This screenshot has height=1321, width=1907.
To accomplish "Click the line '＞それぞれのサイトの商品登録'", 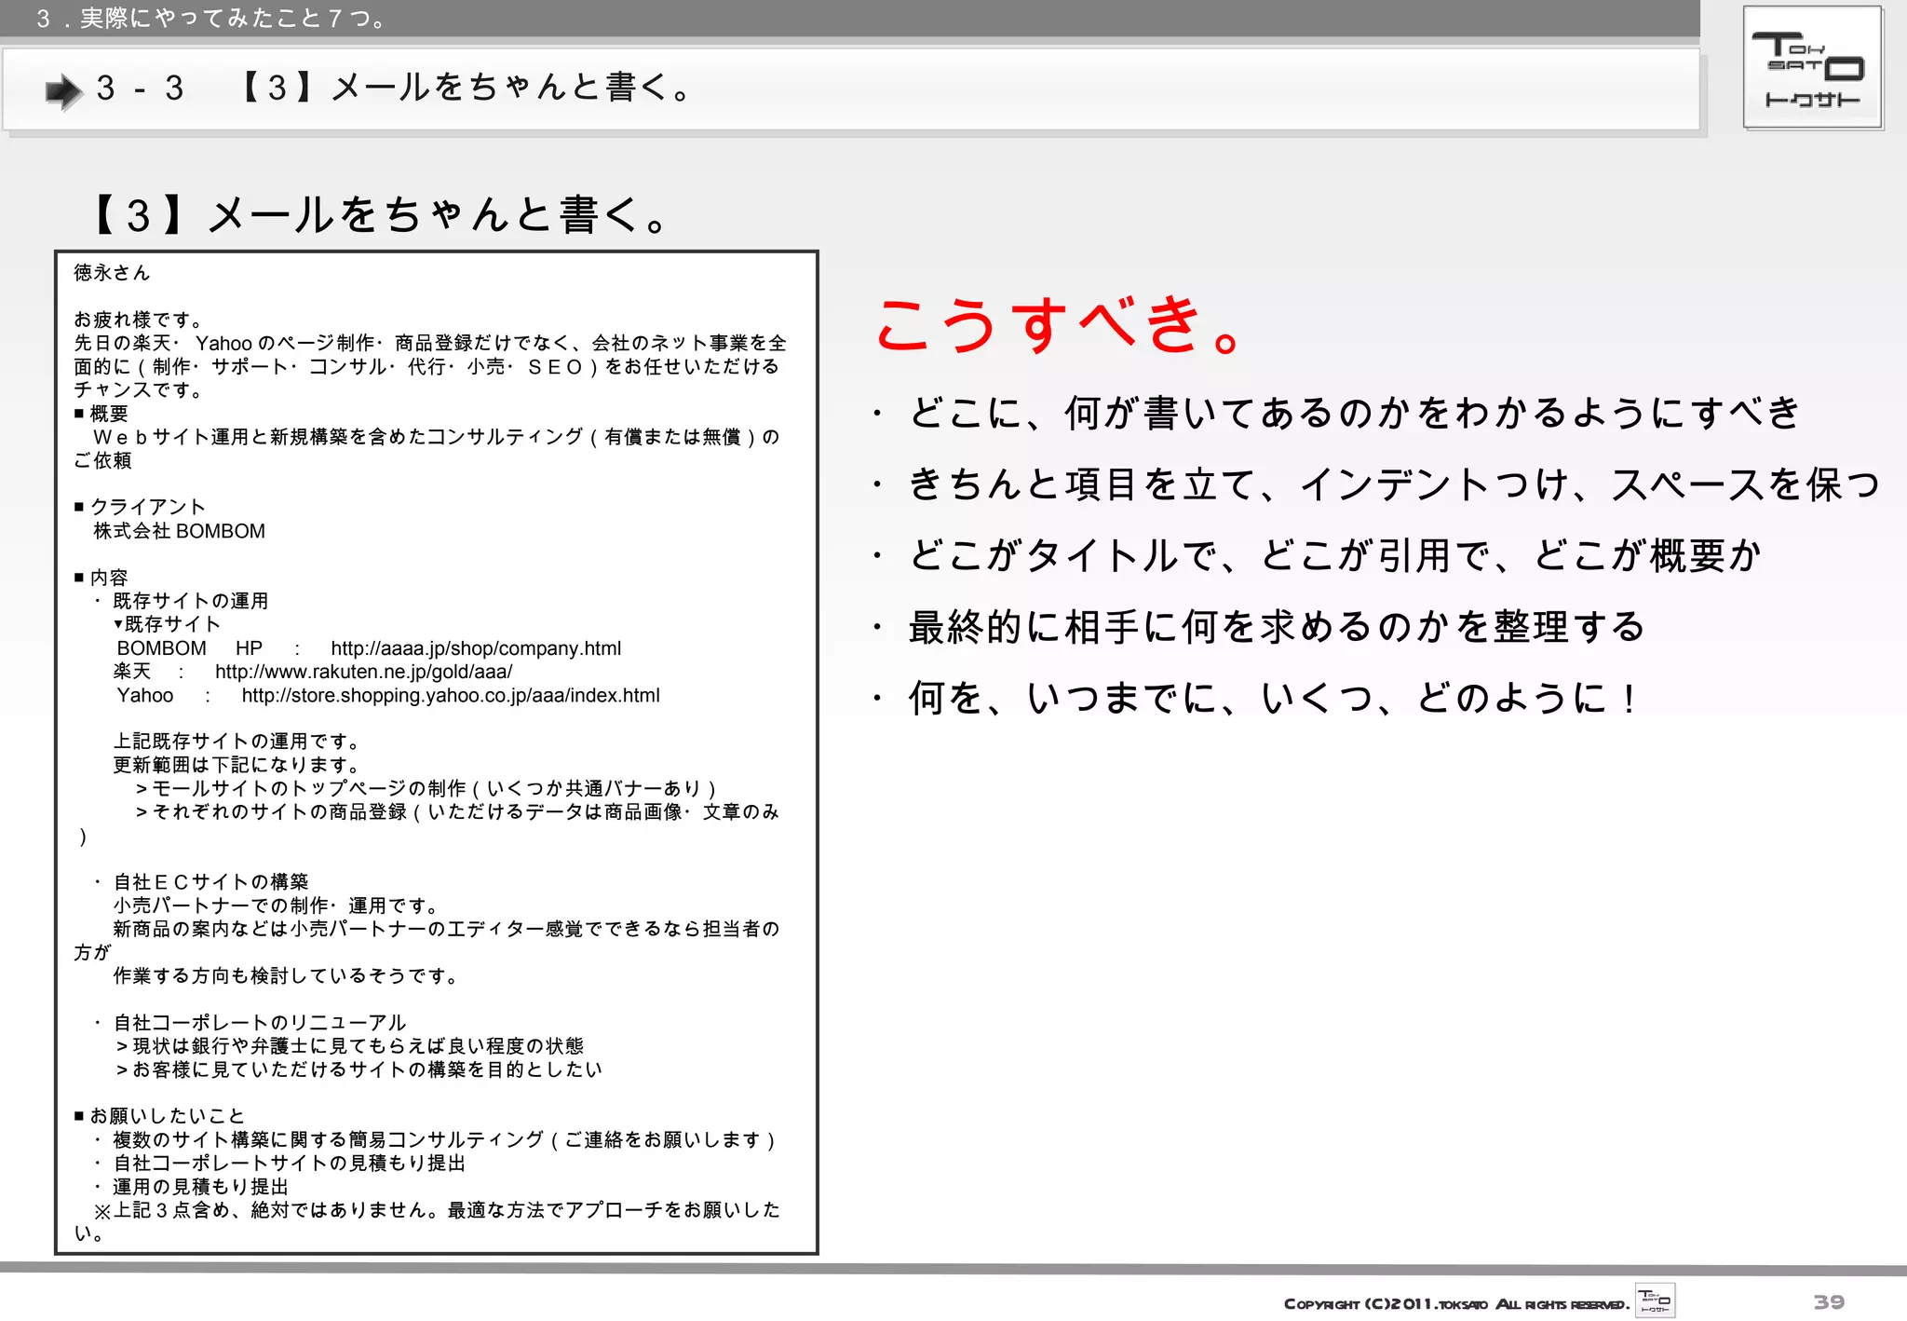I will [457, 812].
